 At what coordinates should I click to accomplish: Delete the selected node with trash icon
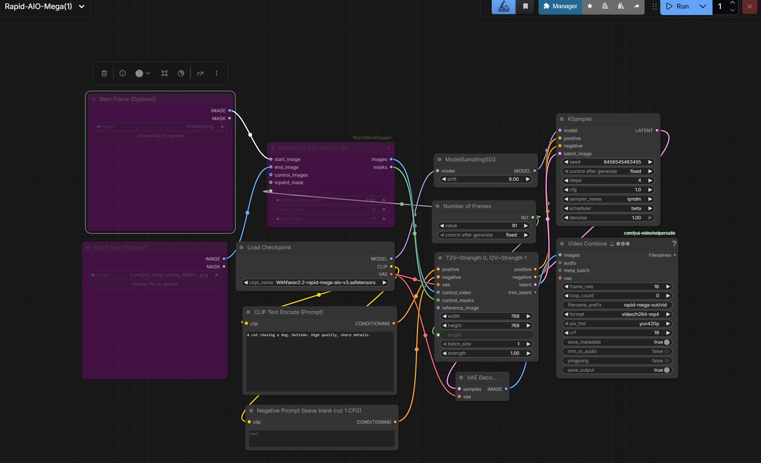coord(104,73)
